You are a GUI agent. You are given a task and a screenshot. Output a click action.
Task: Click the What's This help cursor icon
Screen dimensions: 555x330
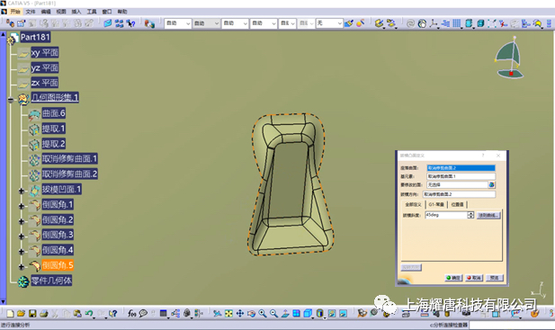[112, 314]
